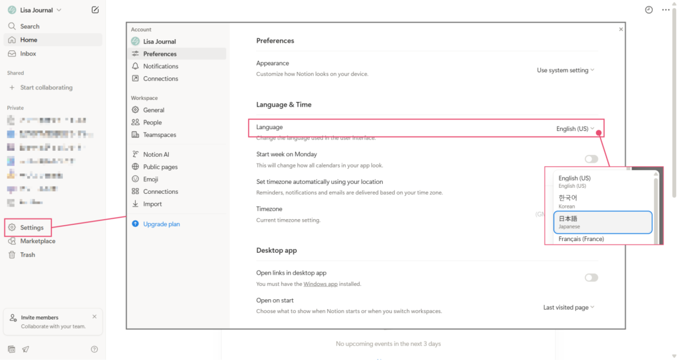The height and width of the screenshot is (360, 678).
Task: Click the 'Language & Time' heading
Action: click(x=283, y=105)
